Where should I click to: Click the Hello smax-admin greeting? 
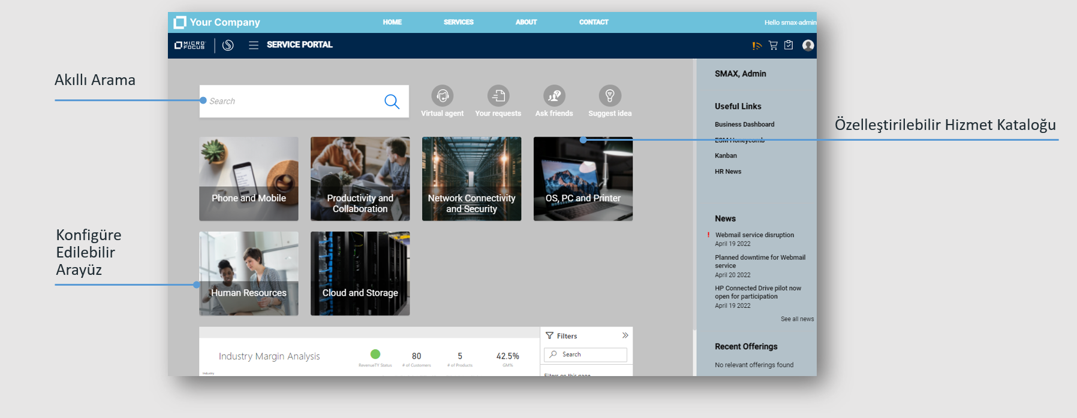790,23
